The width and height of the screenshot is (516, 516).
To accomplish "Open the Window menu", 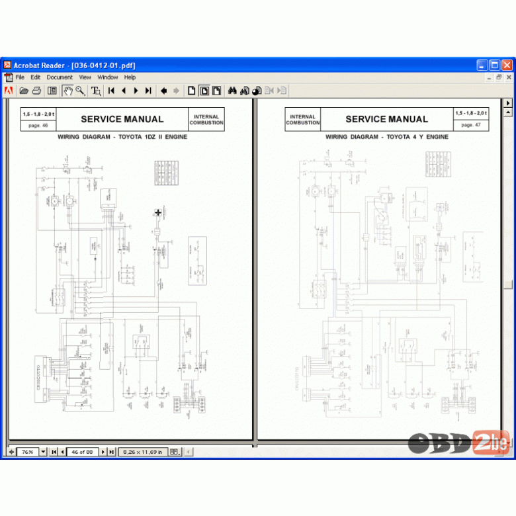I will click(x=108, y=77).
